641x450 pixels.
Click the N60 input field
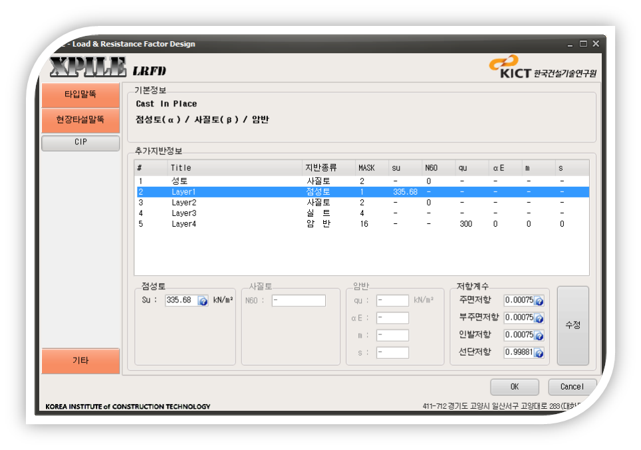[299, 300]
